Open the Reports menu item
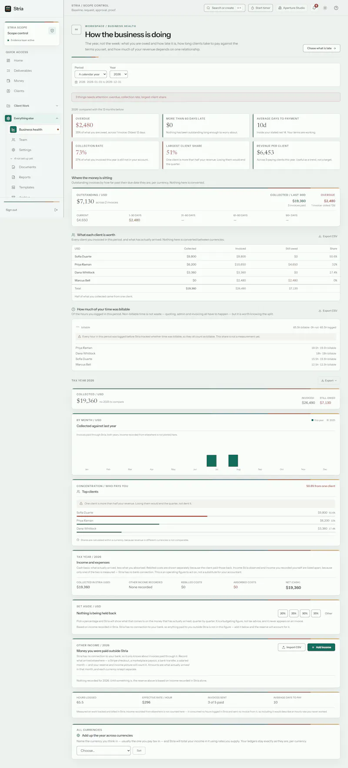 click(35, 177)
